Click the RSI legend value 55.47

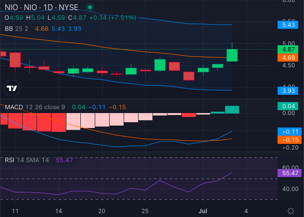(64, 160)
